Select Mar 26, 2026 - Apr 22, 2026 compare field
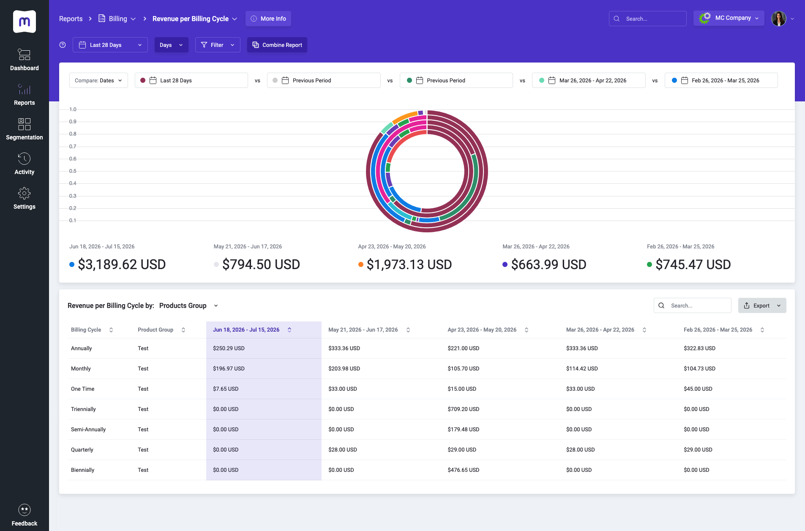805x531 pixels. coord(589,80)
